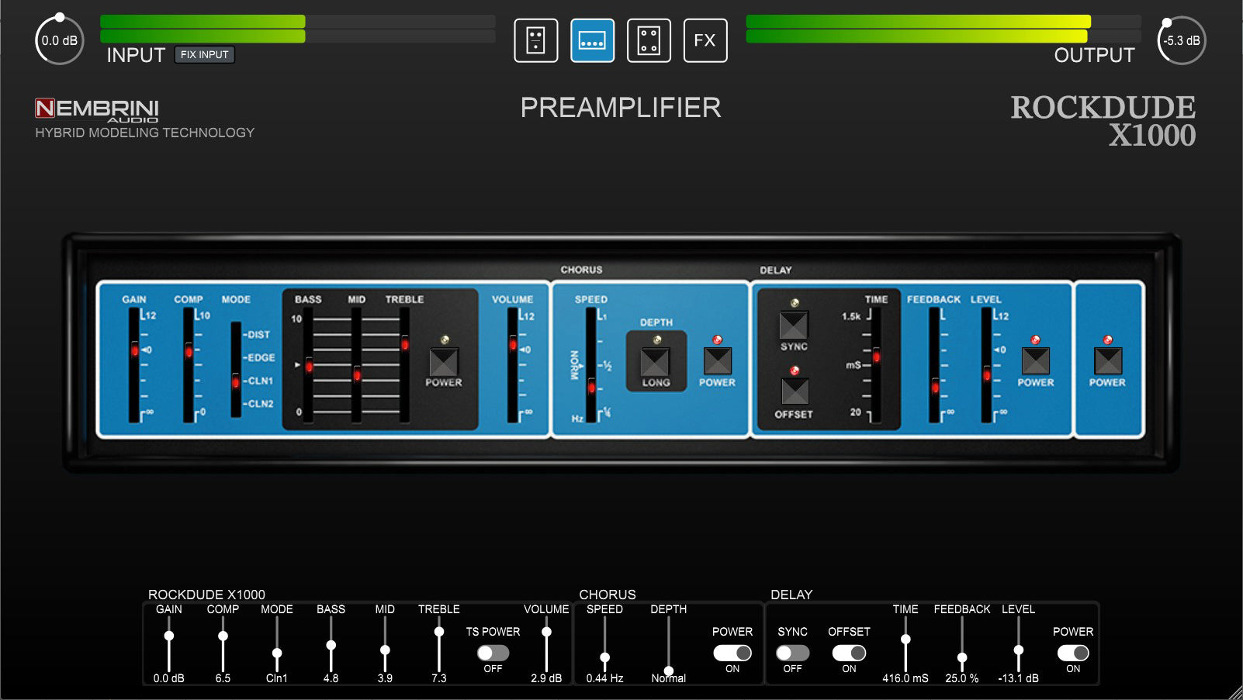Click the FIX INPUT button
Viewport: 1243px width, 700px height.
204,54
